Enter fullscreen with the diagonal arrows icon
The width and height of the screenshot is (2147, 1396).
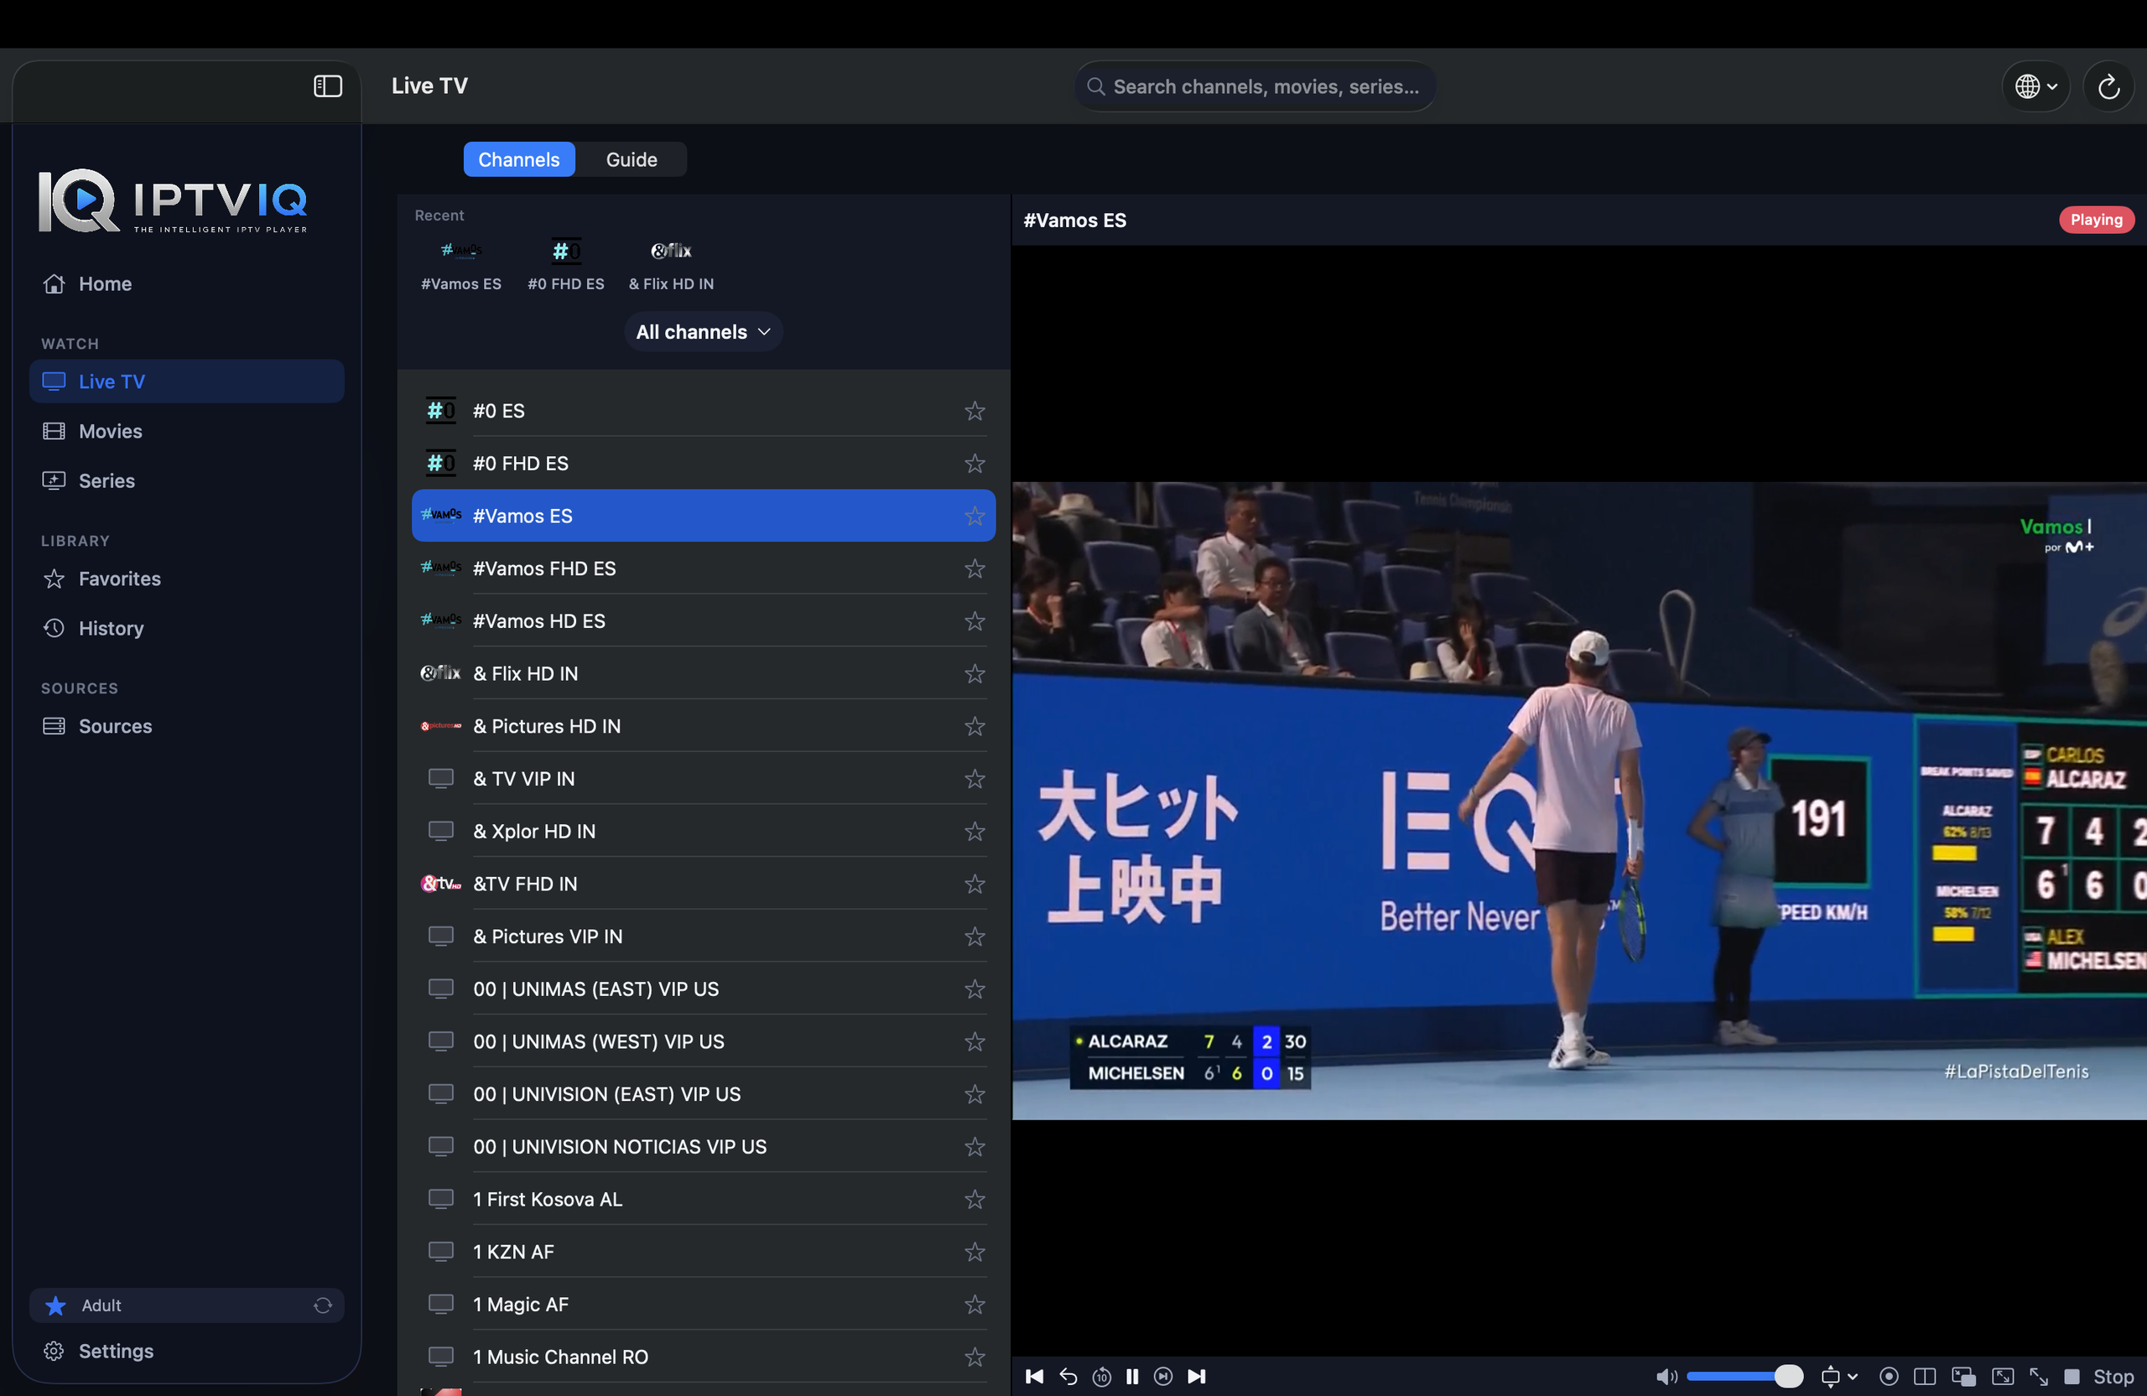(2038, 1376)
